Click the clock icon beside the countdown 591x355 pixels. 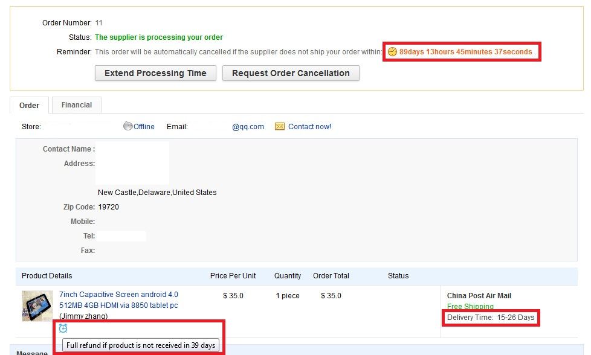(392, 52)
